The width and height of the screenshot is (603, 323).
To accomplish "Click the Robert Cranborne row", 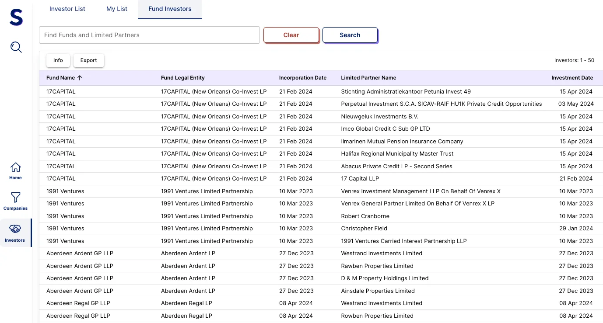I will 321,216.
